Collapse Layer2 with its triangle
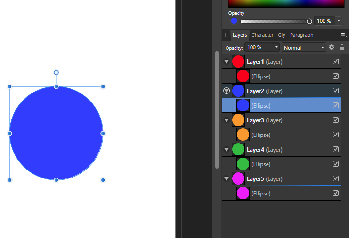349x238 pixels. click(227, 91)
